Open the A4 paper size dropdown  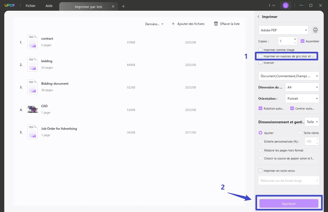click(302, 87)
